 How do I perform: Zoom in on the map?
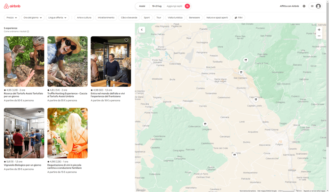(x=319, y=29)
